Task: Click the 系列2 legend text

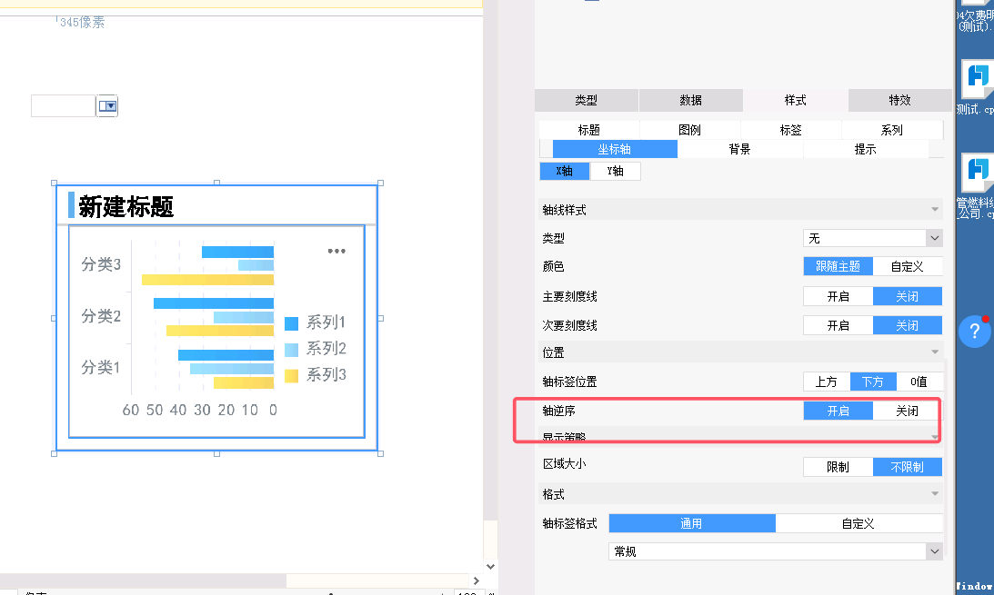Action: [x=326, y=348]
